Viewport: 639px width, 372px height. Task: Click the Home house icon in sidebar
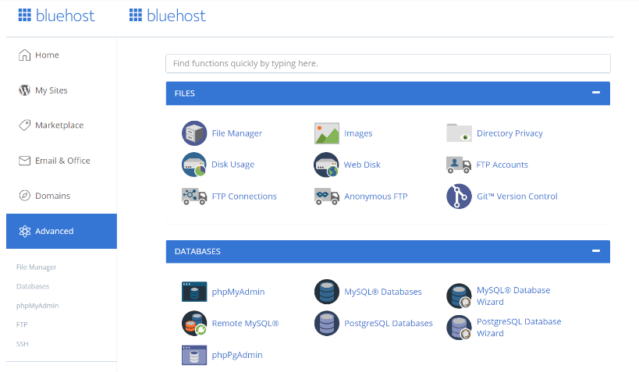click(24, 55)
